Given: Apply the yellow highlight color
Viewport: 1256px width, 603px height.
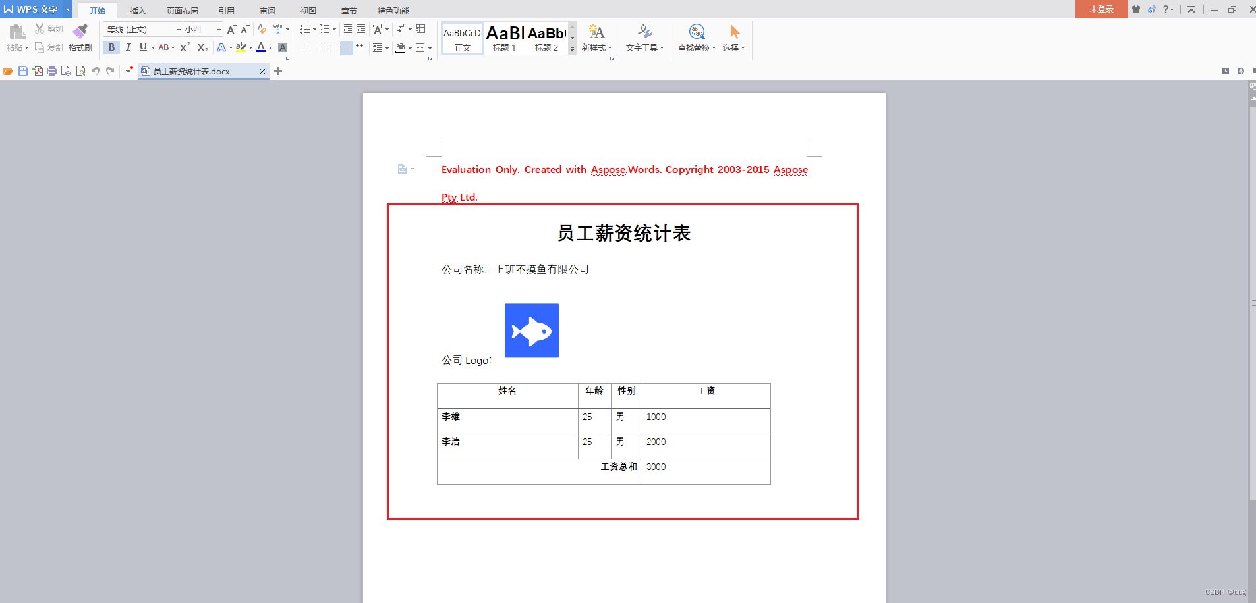Looking at the screenshot, I should [241, 47].
